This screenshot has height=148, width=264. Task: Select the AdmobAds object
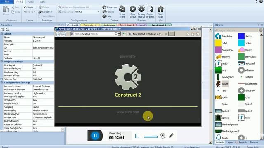(x=224, y=36)
